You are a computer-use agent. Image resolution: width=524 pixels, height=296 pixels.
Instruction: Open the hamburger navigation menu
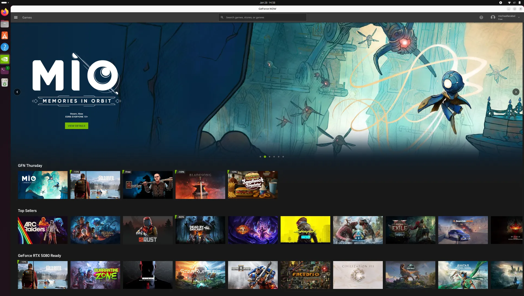click(x=16, y=17)
